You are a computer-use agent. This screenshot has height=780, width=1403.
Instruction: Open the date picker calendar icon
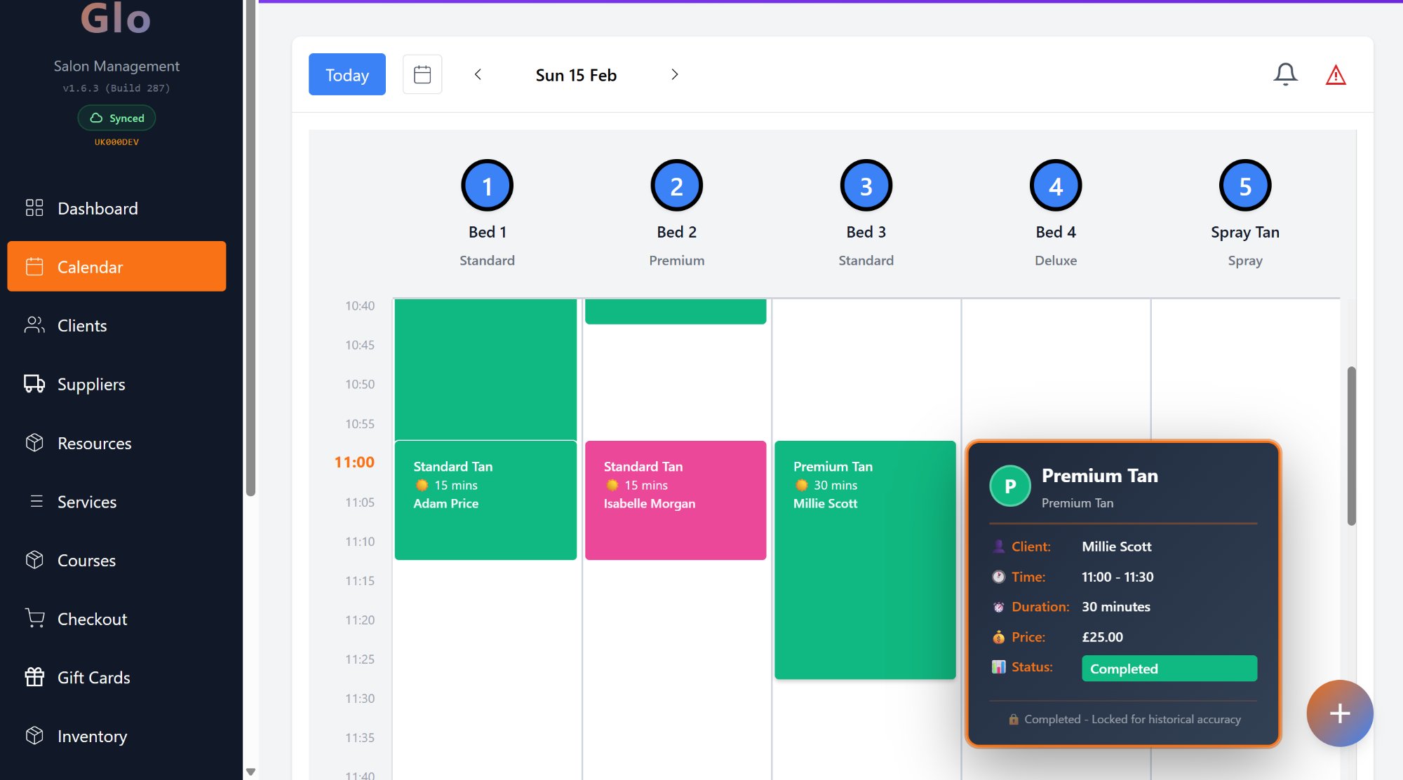click(422, 74)
